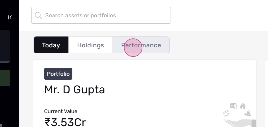The image size is (268, 127).
Task: Click the Current Value label
Action: coord(61,111)
